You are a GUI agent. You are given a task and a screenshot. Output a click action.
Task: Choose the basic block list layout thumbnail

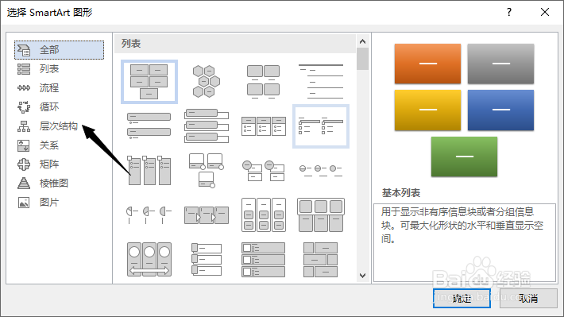(x=149, y=82)
